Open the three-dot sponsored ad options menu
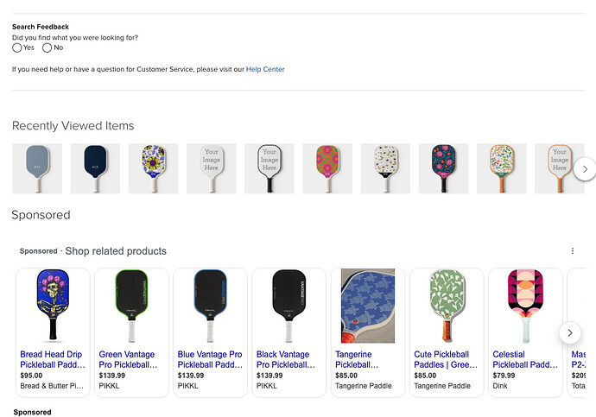The width and height of the screenshot is (596, 417). tap(573, 250)
